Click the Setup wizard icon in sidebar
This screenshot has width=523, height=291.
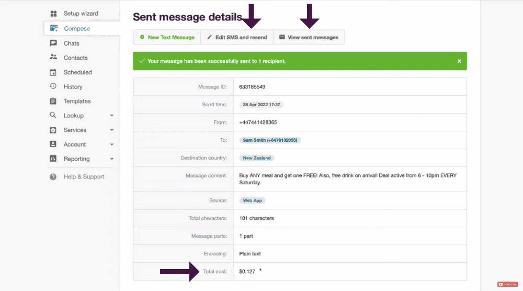[53, 14]
